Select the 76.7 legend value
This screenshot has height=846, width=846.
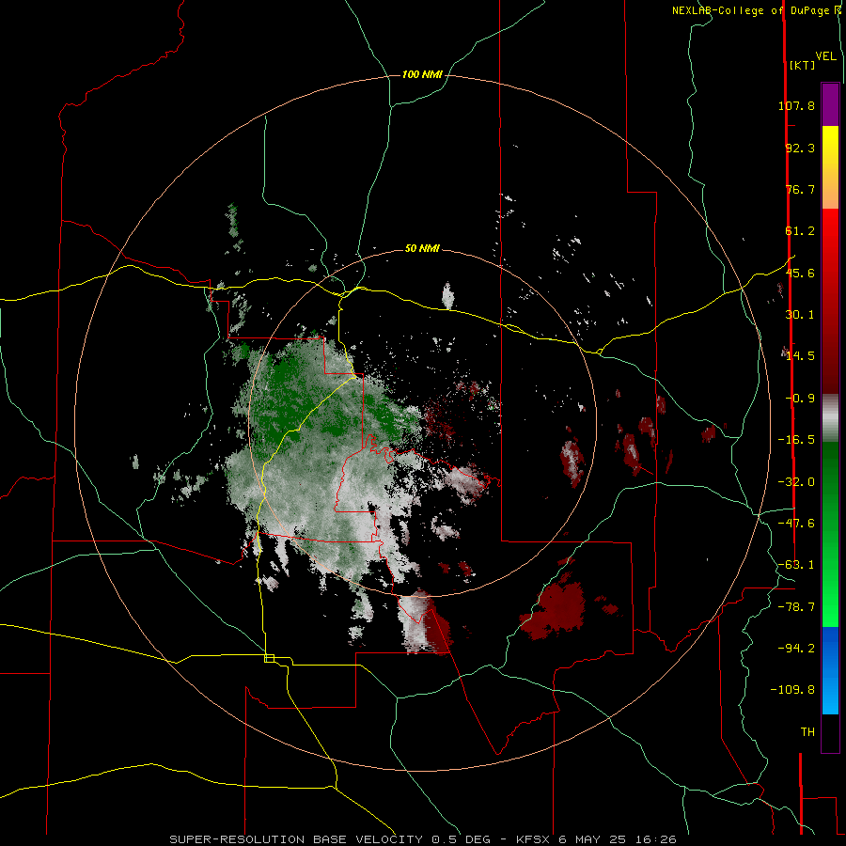(800, 189)
